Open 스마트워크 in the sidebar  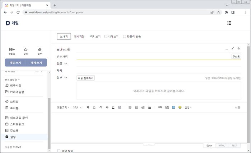[15, 124]
